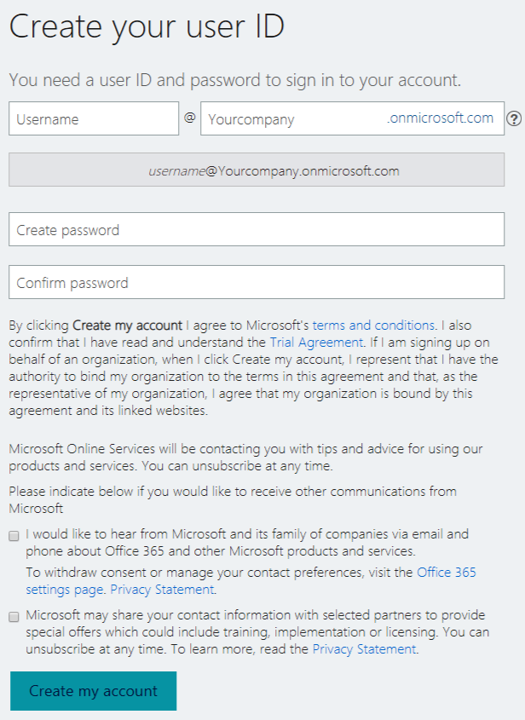Click the 'Microsoft may share your contact' label text
Viewport: 525px width, 720px height.
(257, 632)
